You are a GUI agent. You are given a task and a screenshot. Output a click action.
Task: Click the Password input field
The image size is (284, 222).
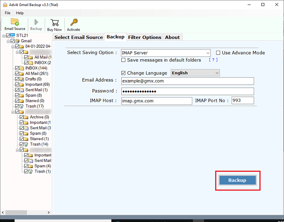coord(188,91)
